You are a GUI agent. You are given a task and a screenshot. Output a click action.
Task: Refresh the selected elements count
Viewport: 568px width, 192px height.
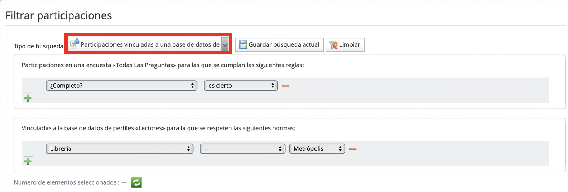(136, 182)
